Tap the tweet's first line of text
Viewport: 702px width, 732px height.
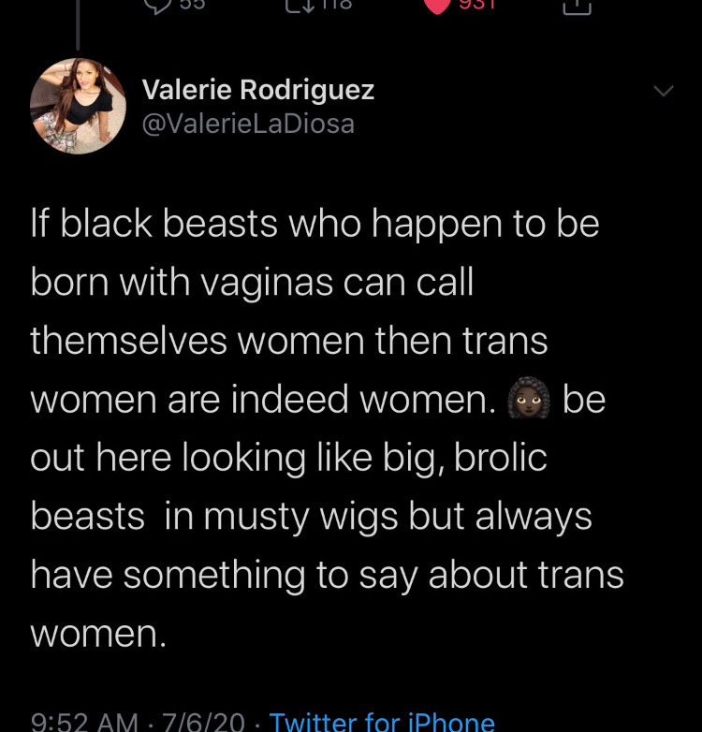tap(315, 225)
